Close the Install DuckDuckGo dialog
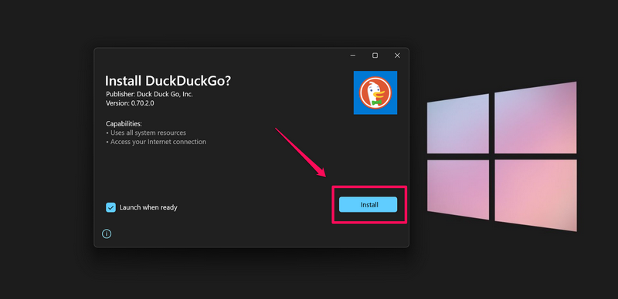 point(397,55)
